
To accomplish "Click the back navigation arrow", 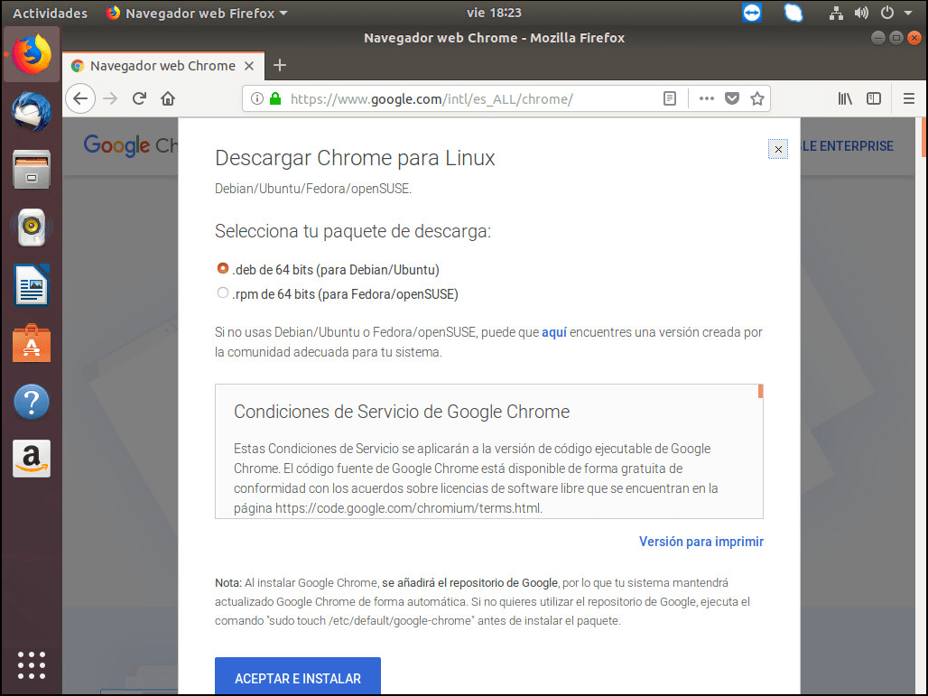I will click(x=80, y=98).
